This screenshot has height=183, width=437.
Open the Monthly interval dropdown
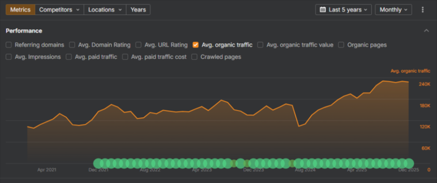tap(393, 9)
